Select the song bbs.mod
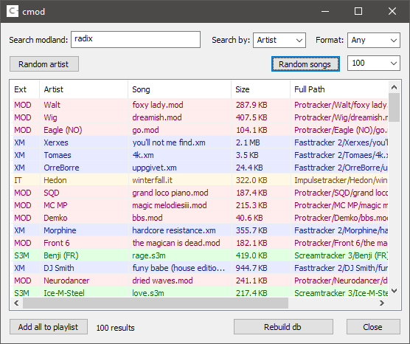410x344 pixels. (x=147, y=218)
